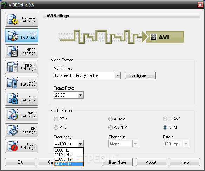Click the Configure... codec button

click(x=140, y=75)
